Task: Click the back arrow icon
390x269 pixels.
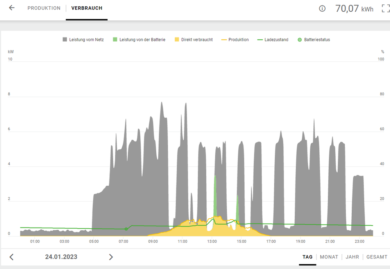Action: (12, 8)
